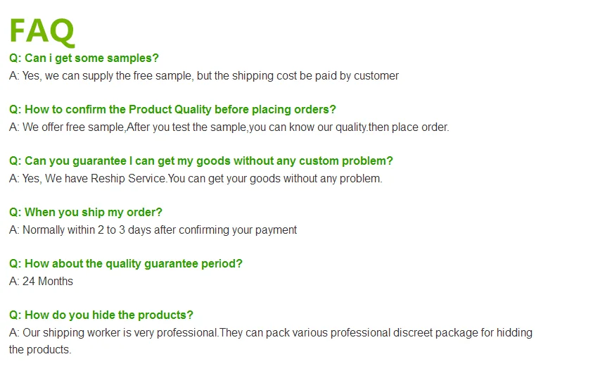
Task: Select the answer about shipping cost paid by customer
Action: tap(204, 76)
